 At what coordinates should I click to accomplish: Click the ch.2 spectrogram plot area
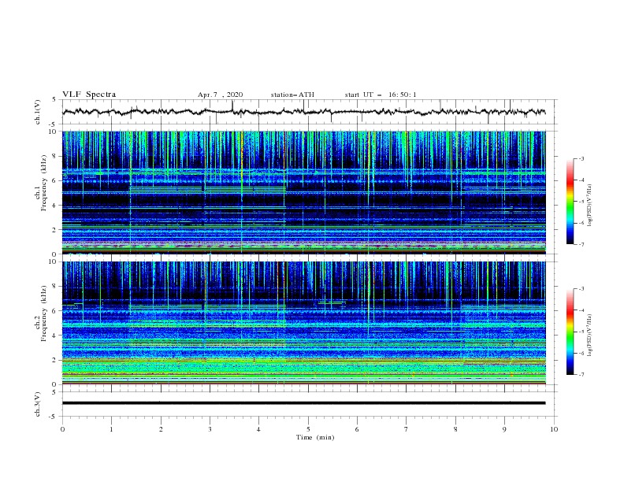[303, 323]
